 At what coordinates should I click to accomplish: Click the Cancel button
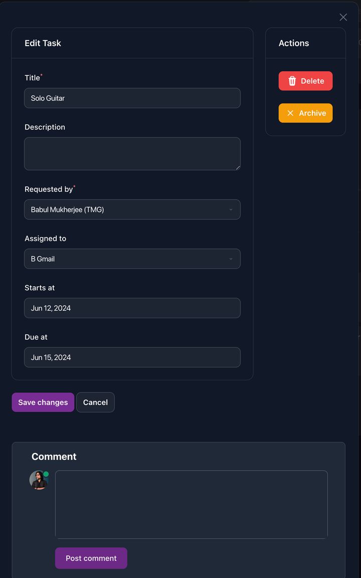point(95,402)
